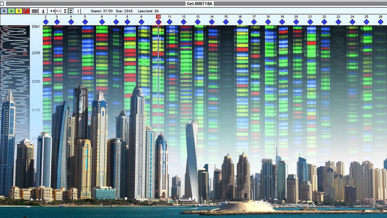The width and height of the screenshot is (387, 218).
Task: Select the I-beam cursor tool
Action: (x=78, y=11)
